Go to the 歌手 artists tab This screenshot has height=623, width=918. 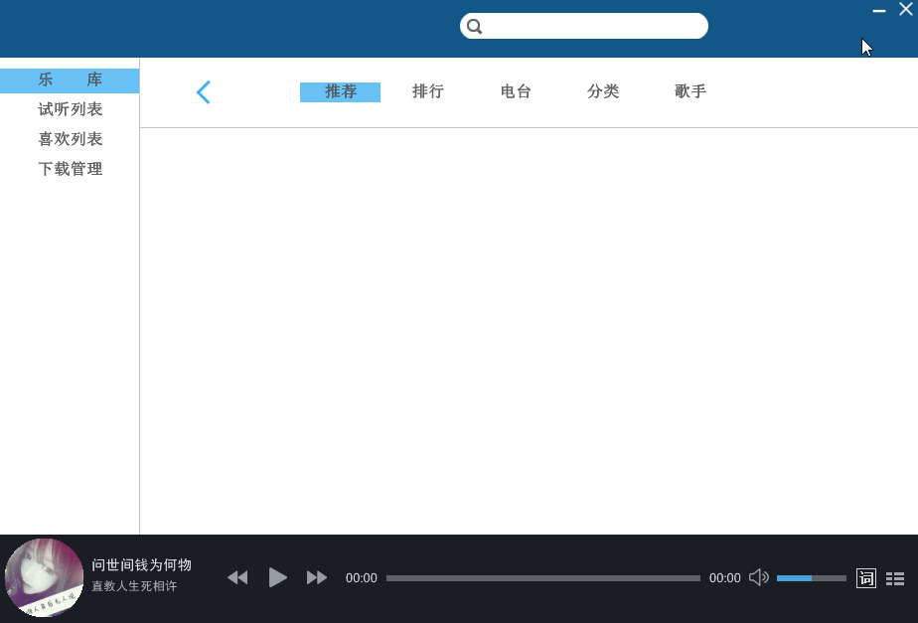690,92
